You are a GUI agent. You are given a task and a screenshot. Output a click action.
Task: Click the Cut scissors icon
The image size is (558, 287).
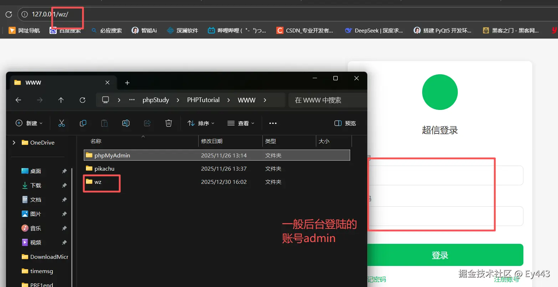[62, 123]
